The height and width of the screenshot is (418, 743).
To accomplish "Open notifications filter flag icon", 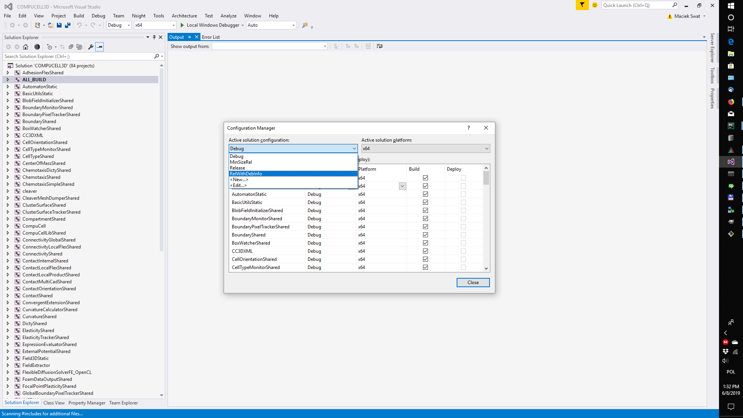I will coord(582,5).
